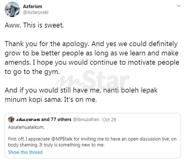Image resolution: width=185 pixels, height=160 pixels.
Task: Click the 'minum kopi sama' line
Action: pyautogui.click(x=51, y=100)
